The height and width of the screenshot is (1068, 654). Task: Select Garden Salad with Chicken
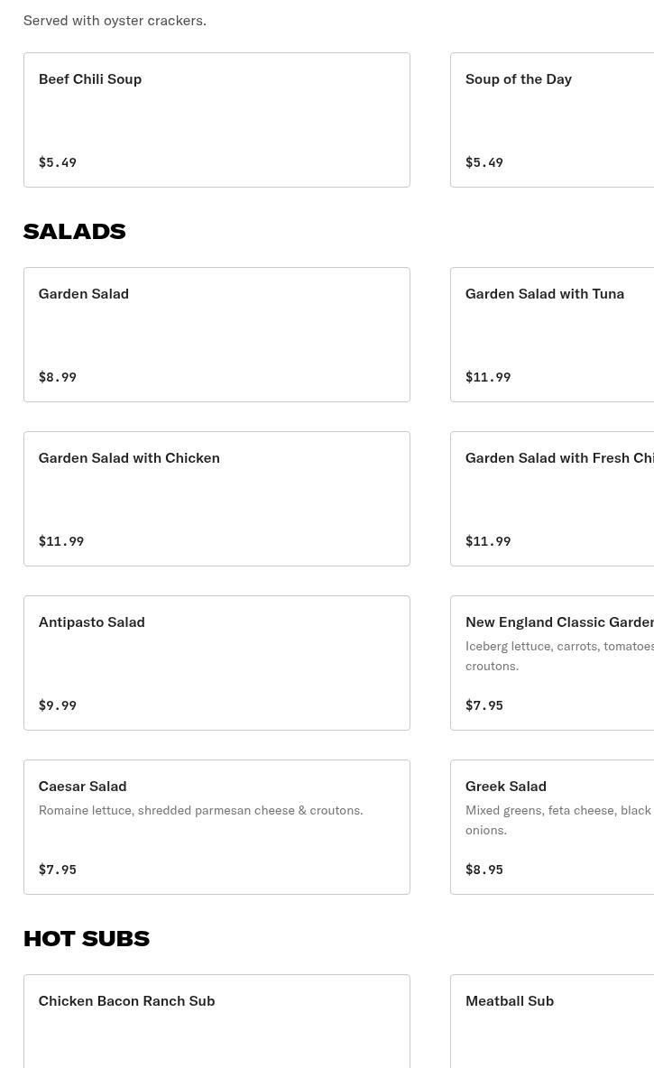coord(216,499)
